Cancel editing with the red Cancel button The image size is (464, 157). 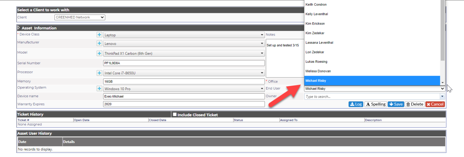pos(435,104)
